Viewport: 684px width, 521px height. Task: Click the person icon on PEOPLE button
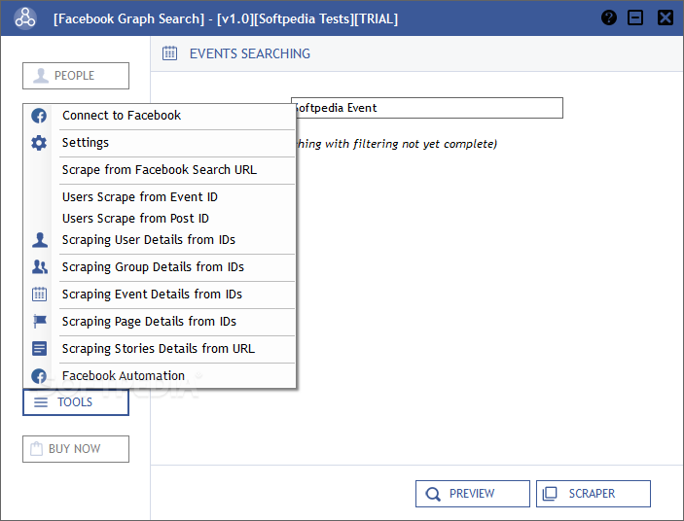41,76
